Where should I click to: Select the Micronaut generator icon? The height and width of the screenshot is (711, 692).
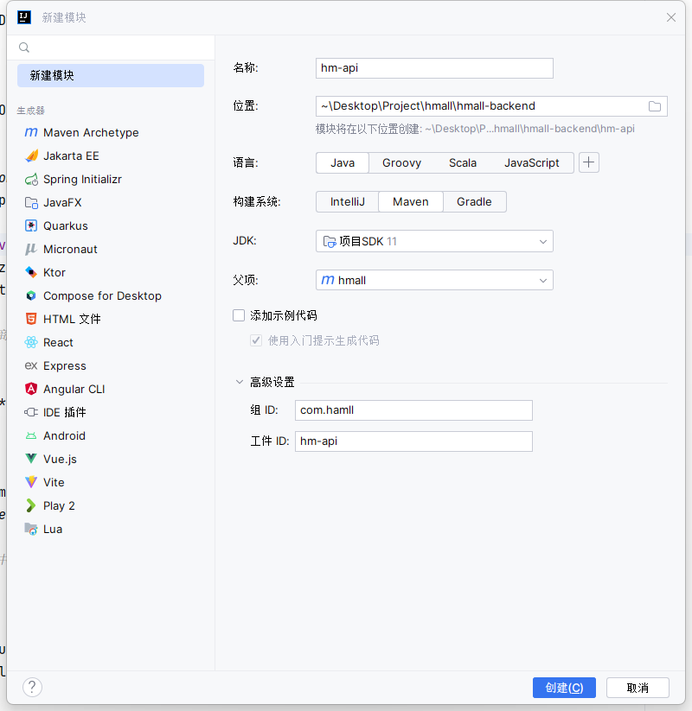(x=31, y=249)
